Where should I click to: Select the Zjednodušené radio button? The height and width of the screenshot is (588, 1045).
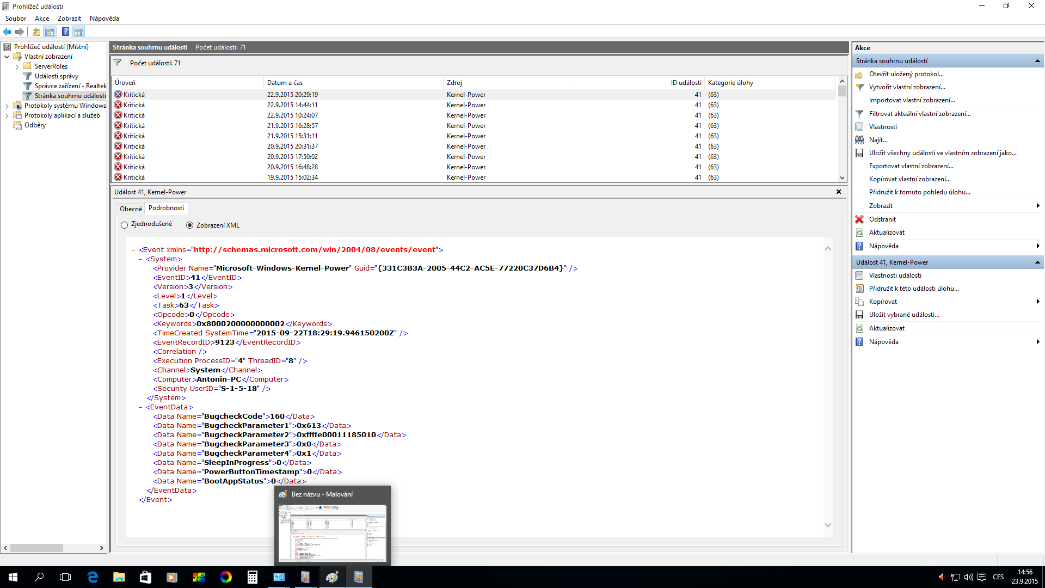click(125, 225)
